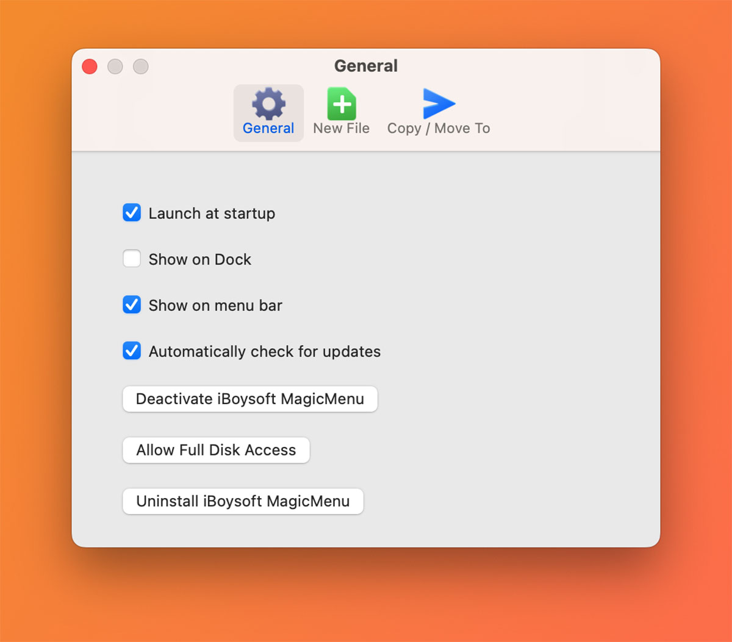Click Uninstall iBoysoft MagicMenu button

[x=243, y=501]
